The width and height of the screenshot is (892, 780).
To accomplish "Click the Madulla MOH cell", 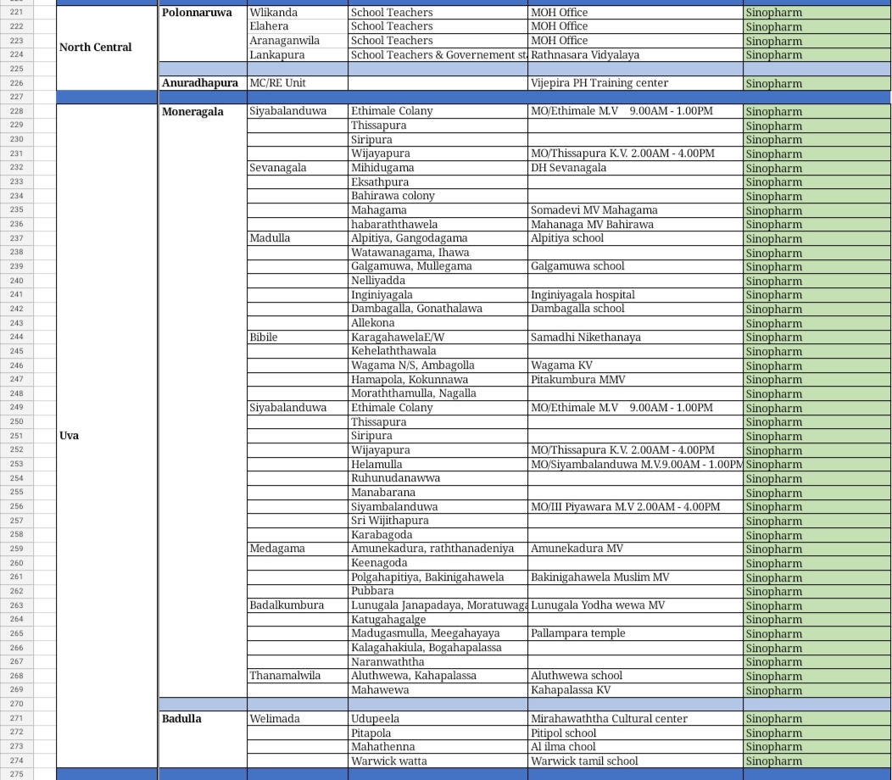I will [298, 238].
